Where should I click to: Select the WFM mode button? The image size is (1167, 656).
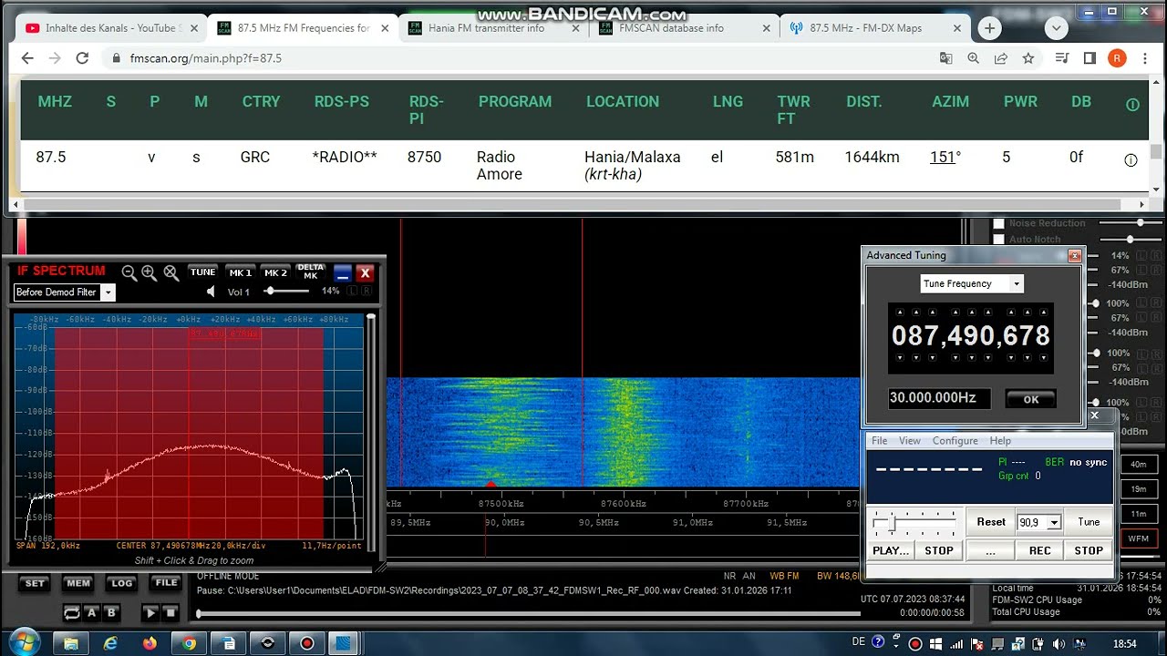click(x=1139, y=538)
